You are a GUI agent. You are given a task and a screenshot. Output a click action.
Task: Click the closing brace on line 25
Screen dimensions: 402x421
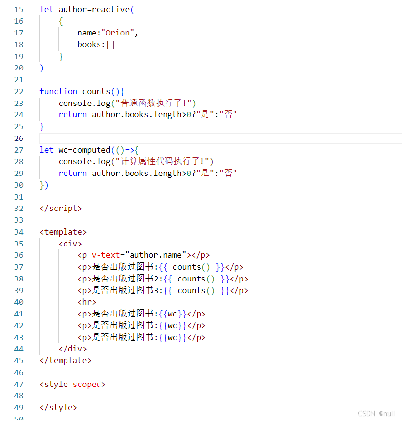coord(41,127)
